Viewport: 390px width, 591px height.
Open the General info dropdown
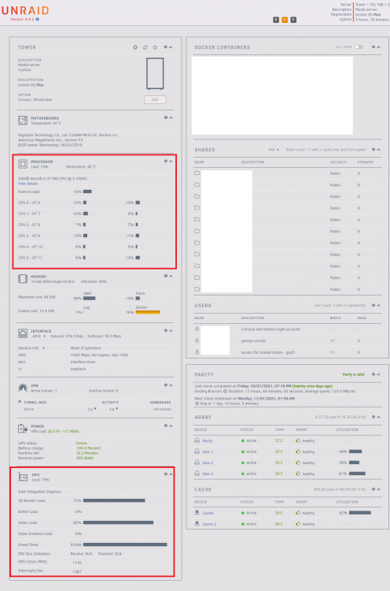[x=31, y=348]
